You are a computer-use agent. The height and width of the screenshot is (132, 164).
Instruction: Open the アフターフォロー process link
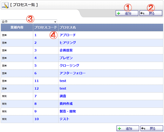72,73
